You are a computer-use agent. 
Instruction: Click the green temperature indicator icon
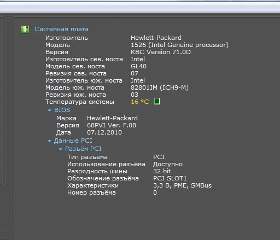157,101
